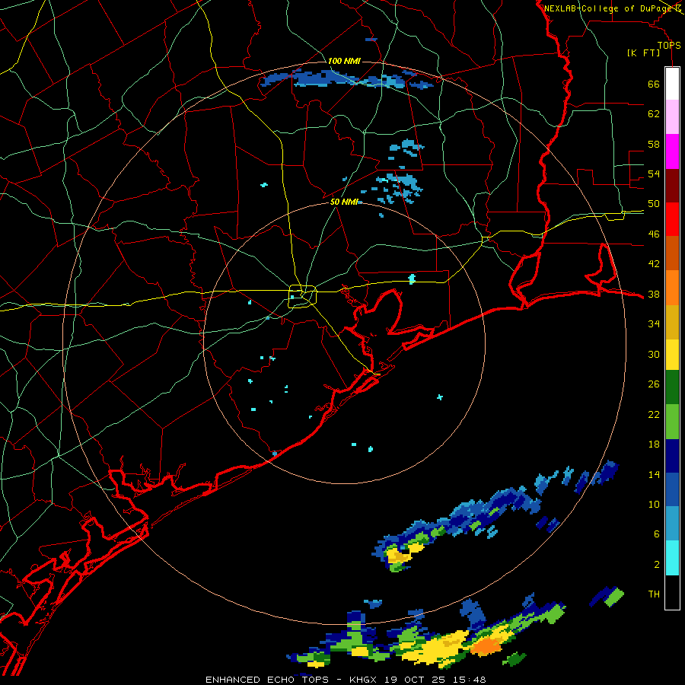
Task: Click the 42 value on the legend
Action: click(654, 264)
